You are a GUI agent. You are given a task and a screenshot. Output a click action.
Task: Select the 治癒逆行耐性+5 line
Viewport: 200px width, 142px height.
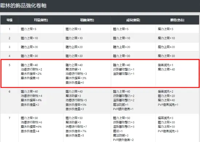pyautogui.click(x=76, y=100)
